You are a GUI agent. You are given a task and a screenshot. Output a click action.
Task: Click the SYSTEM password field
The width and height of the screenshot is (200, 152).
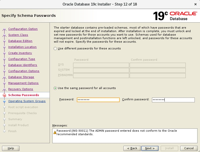pos(101,70)
